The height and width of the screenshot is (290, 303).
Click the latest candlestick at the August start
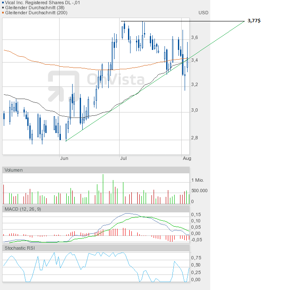click(x=187, y=57)
